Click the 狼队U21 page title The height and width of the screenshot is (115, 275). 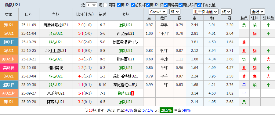[x=13, y=5]
